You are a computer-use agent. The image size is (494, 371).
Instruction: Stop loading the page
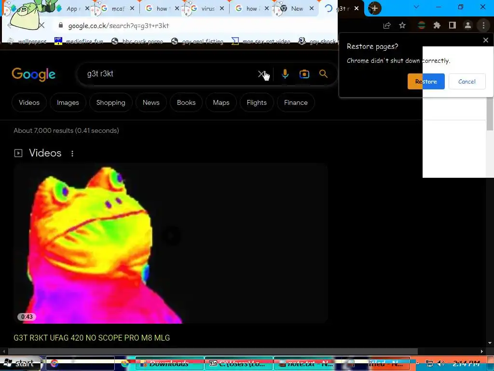[x=41, y=25]
